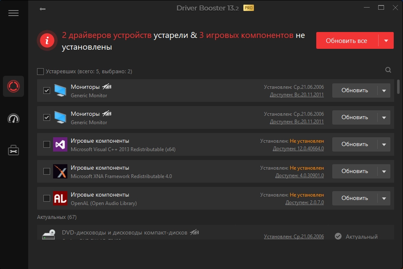Viewport: 403px width, 269px height.
Task: Open update options dropdown for first Generic Monitor
Action: click(x=384, y=91)
